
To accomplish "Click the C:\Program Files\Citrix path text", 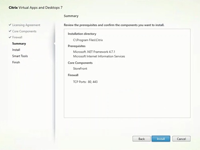I will coord(88,40).
